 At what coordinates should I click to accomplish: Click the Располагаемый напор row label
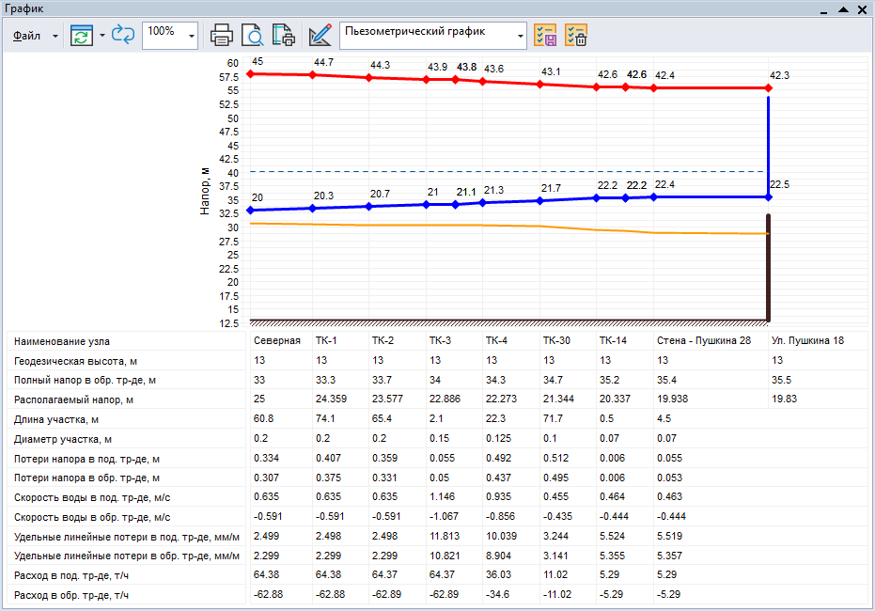75,399
